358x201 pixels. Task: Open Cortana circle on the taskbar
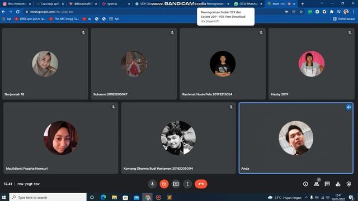pyautogui.click(x=92, y=197)
